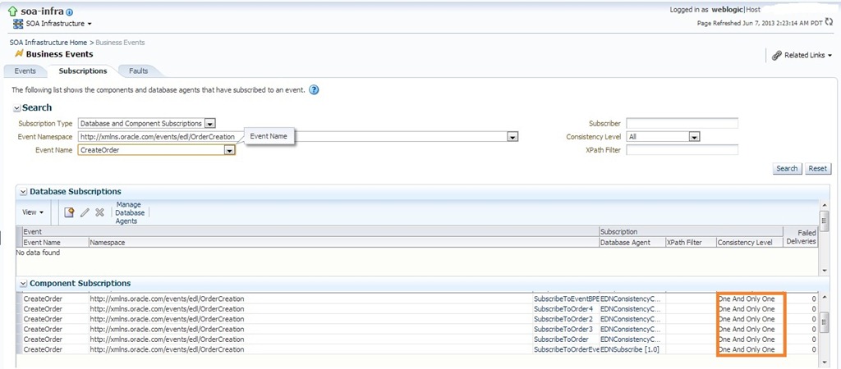Image resolution: width=841 pixels, height=369 pixels.
Task: Click the Reset button
Action: click(817, 168)
